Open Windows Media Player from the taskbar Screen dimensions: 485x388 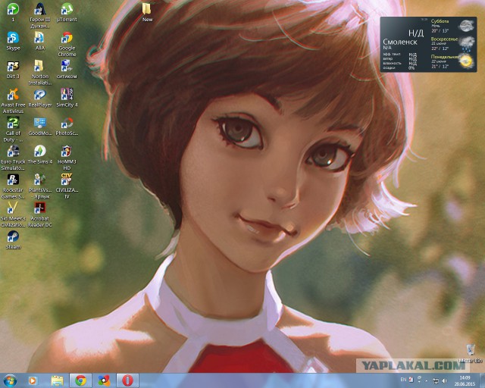(33, 380)
